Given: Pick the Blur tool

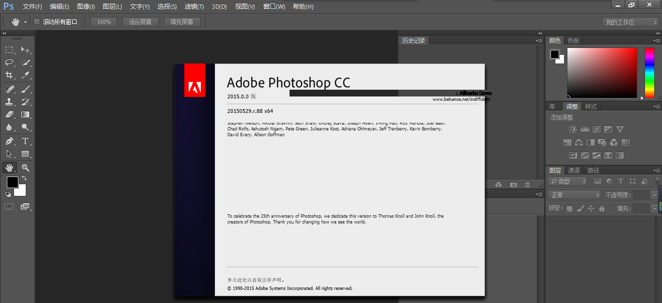Looking at the screenshot, I should click(x=9, y=128).
